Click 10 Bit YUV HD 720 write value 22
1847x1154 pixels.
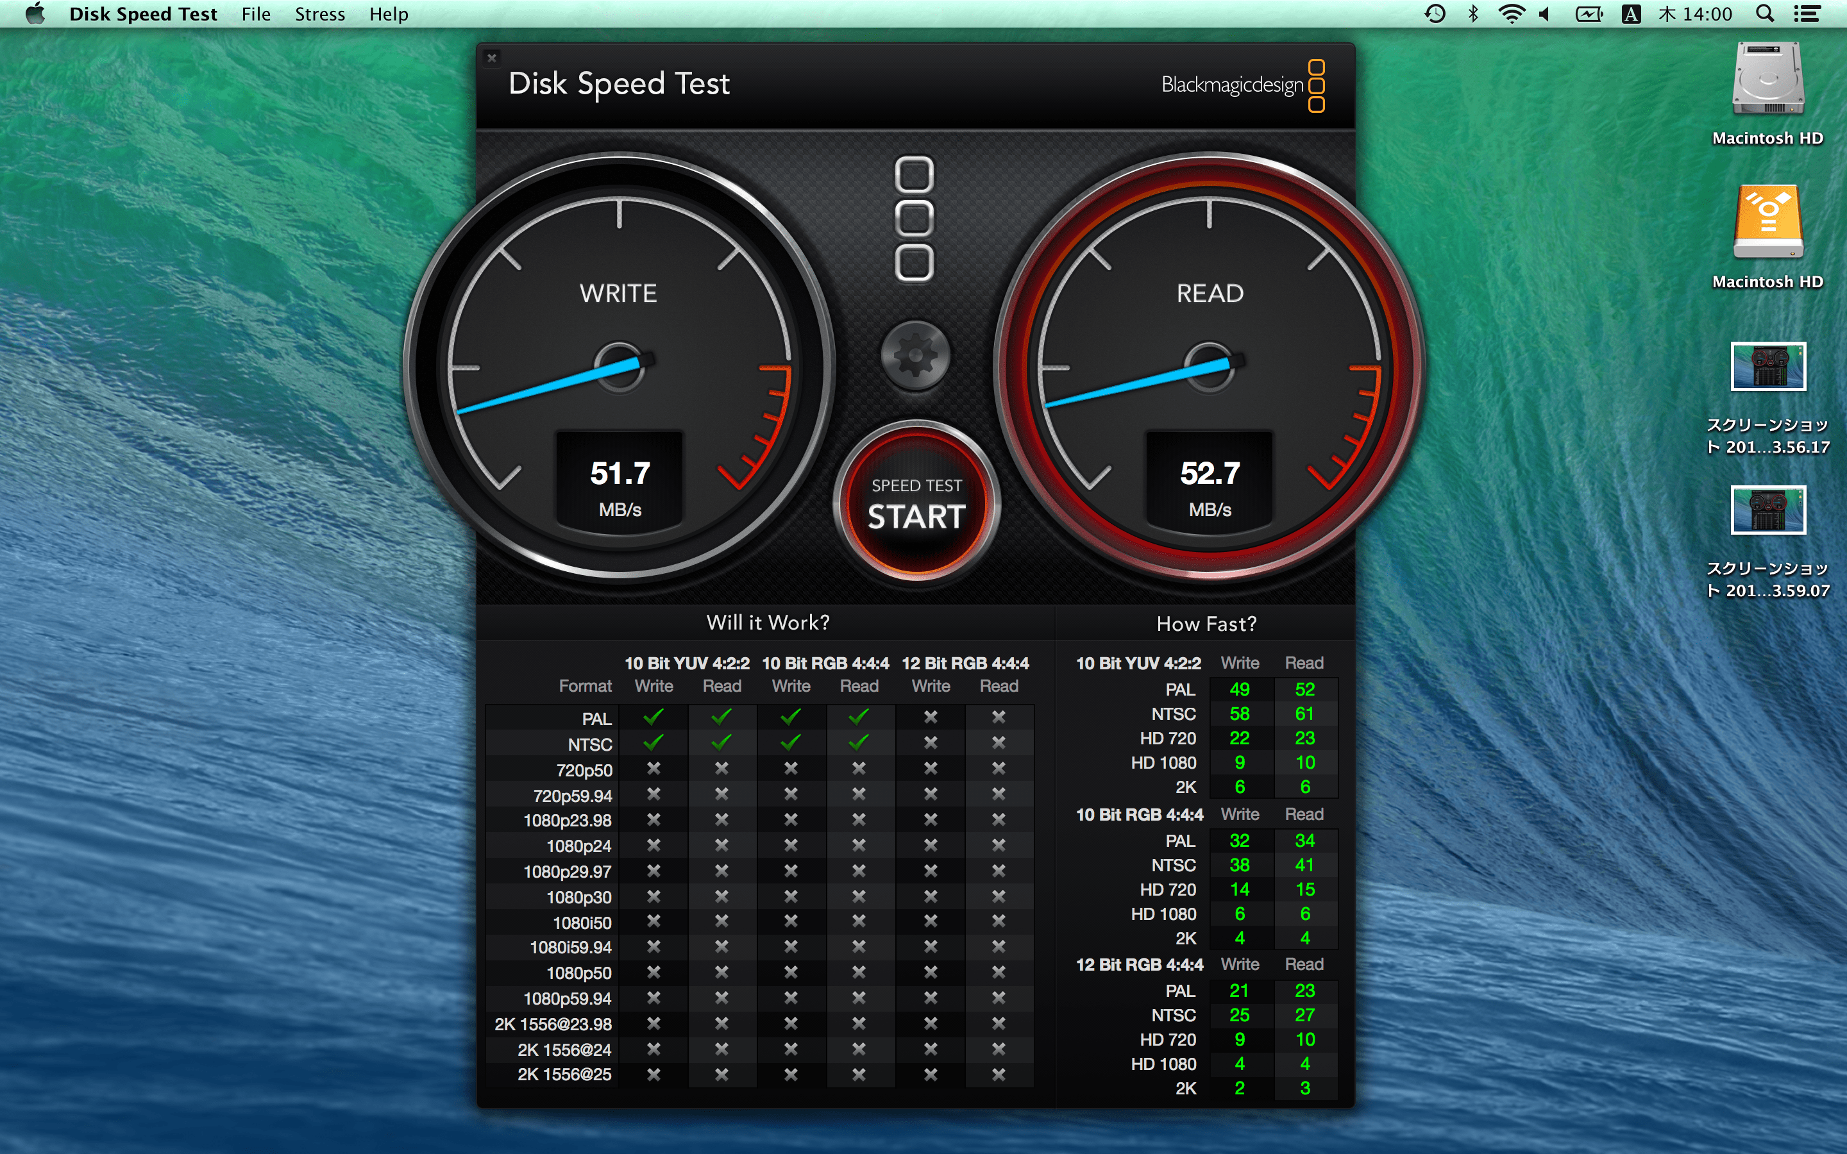point(1240,738)
